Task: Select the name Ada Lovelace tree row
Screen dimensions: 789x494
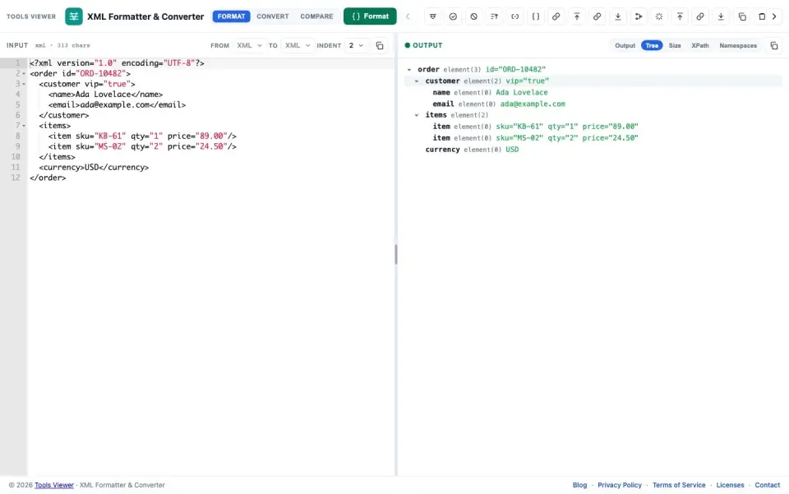Action: point(593,93)
